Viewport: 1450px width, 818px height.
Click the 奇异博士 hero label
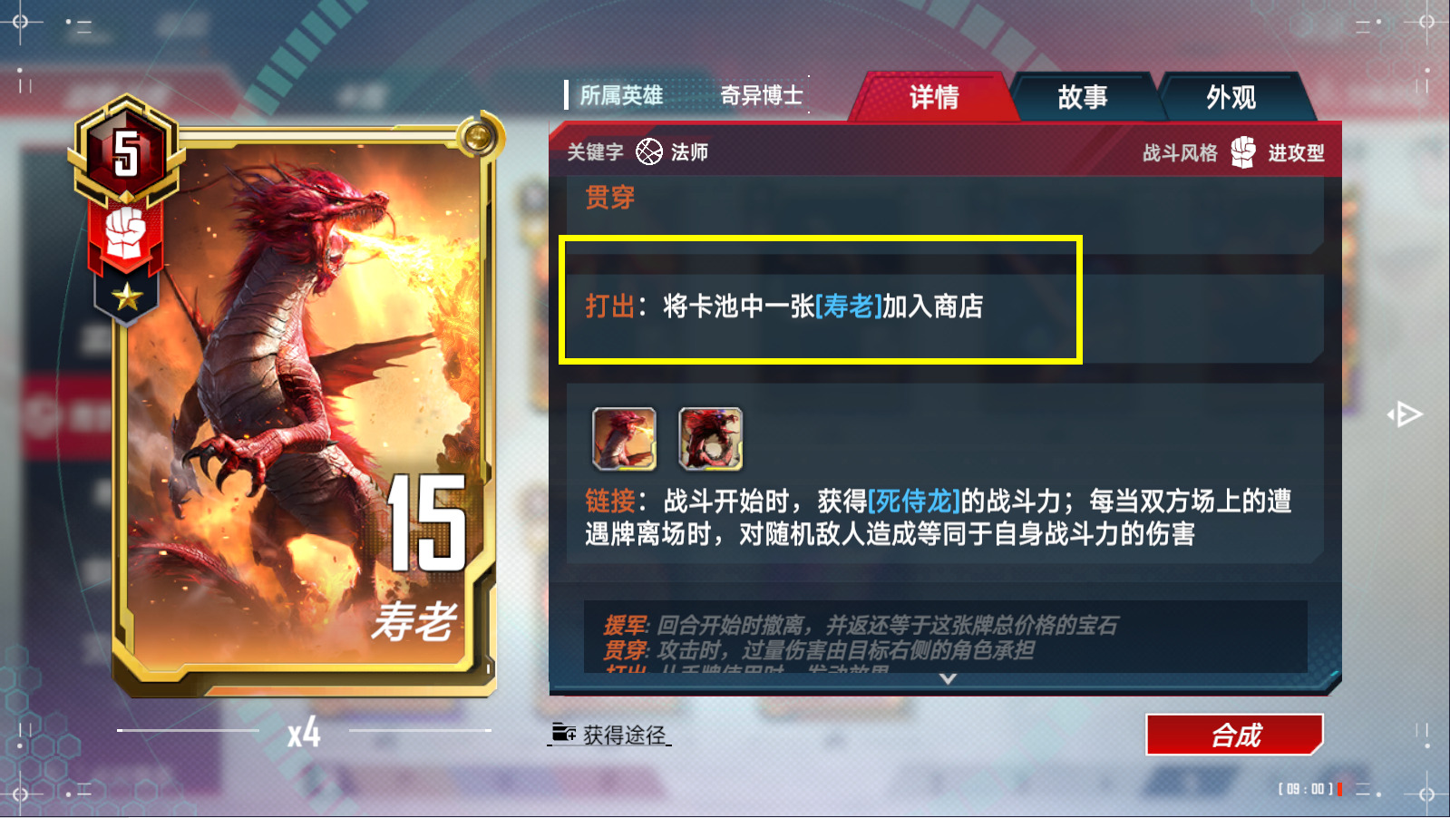pos(761,95)
